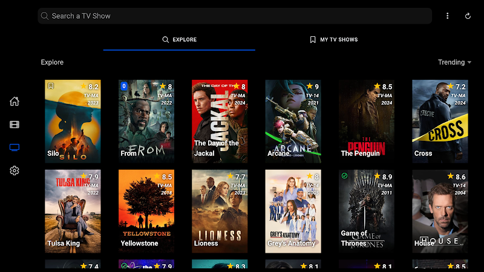Open the Grey's Anatomy poster
Viewport: 484px width, 272px height.
(293, 211)
